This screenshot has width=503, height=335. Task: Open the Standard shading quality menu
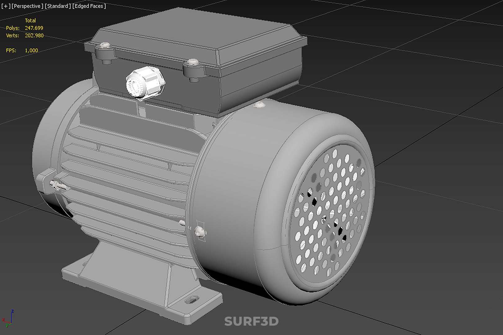[x=58, y=6]
